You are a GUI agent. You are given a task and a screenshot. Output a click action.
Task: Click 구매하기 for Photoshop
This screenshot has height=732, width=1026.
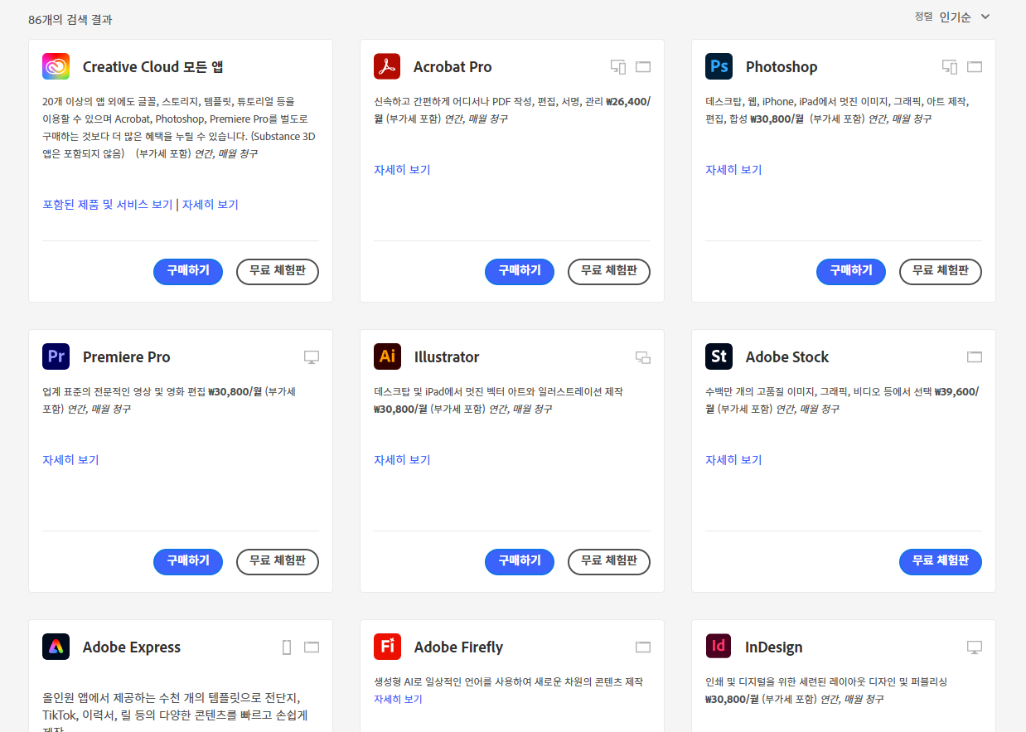tap(851, 271)
